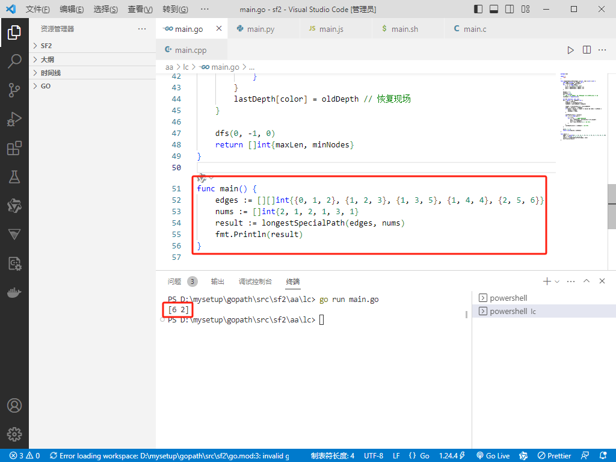616x462 pixels.
Task: Switch to the main.cpp tab
Action: point(192,50)
